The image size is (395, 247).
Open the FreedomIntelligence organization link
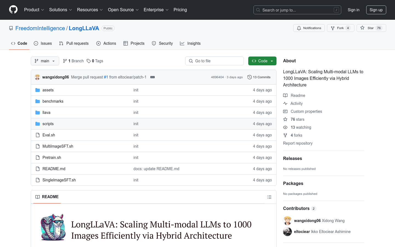[x=40, y=28]
